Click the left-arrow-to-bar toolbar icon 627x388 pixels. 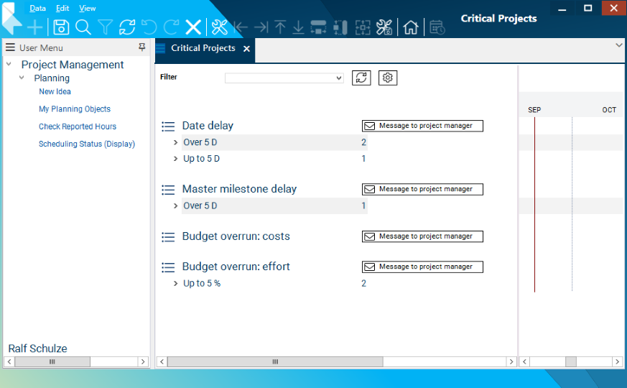point(241,27)
